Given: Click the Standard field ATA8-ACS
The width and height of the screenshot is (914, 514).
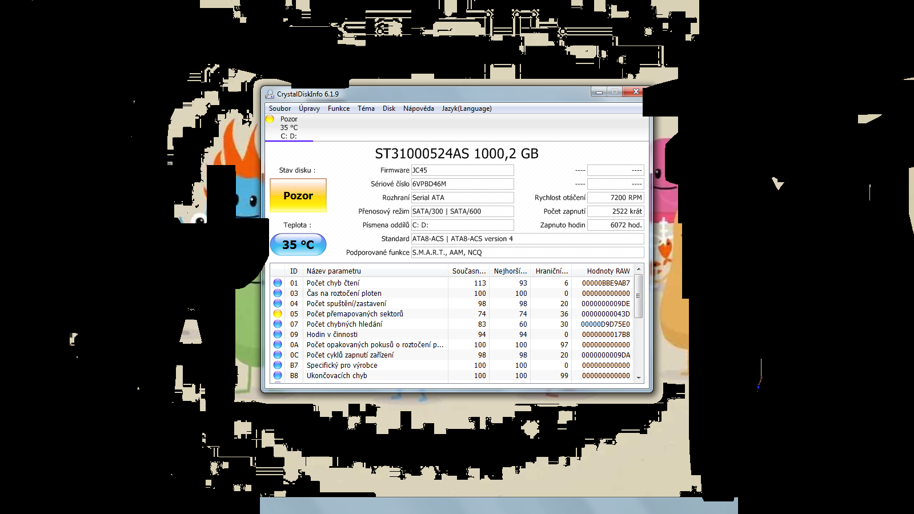Looking at the screenshot, I should [x=527, y=239].
